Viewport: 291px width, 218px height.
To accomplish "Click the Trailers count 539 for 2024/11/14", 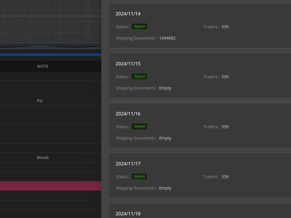I will point(225,26).
